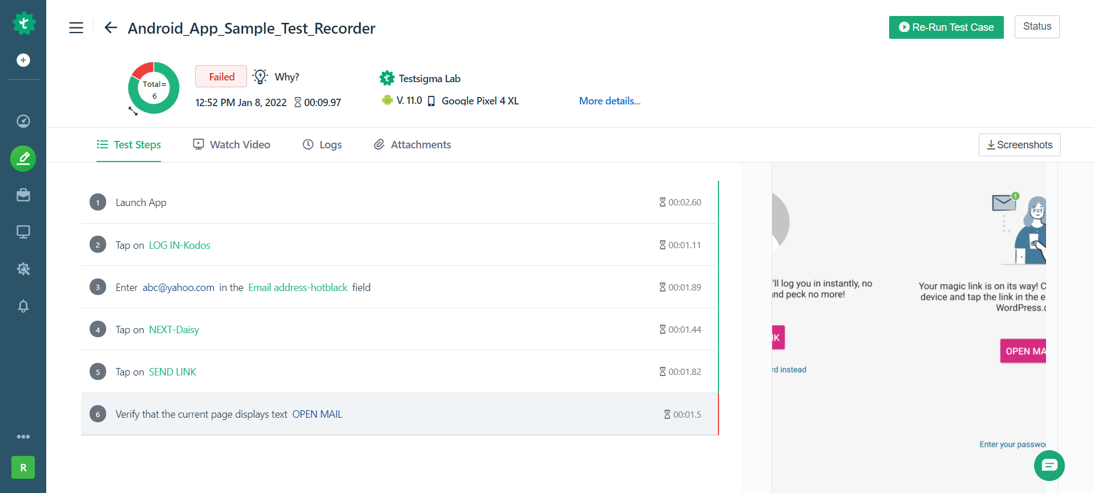
Task: Open the Attachments tab
Action: click(412, 145)
